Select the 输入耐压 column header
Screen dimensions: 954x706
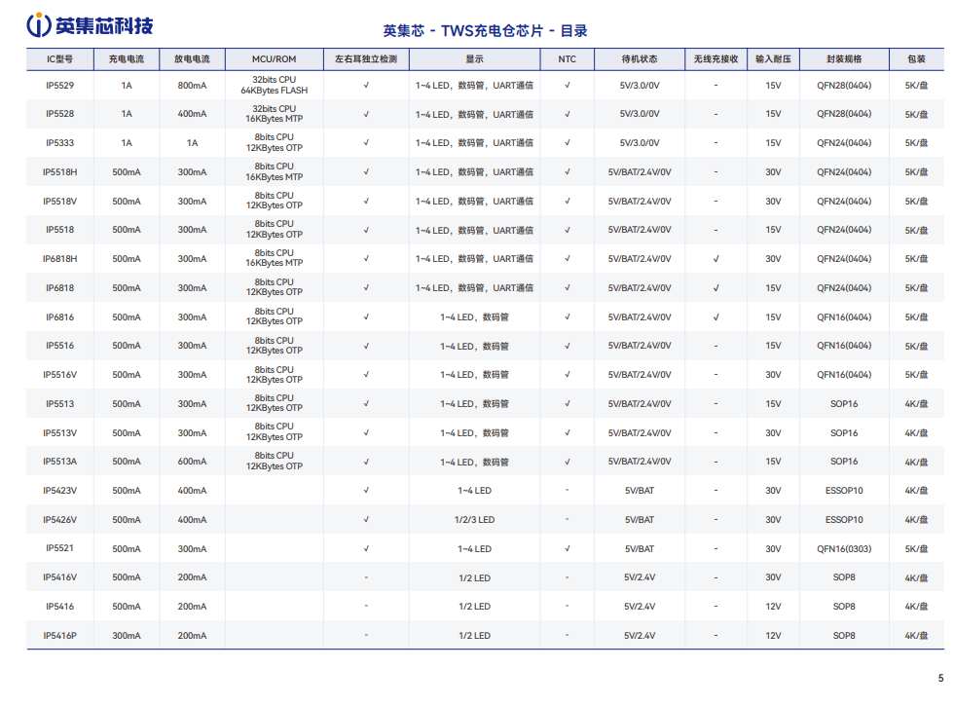pyautogui.click(x=773, y=59)
